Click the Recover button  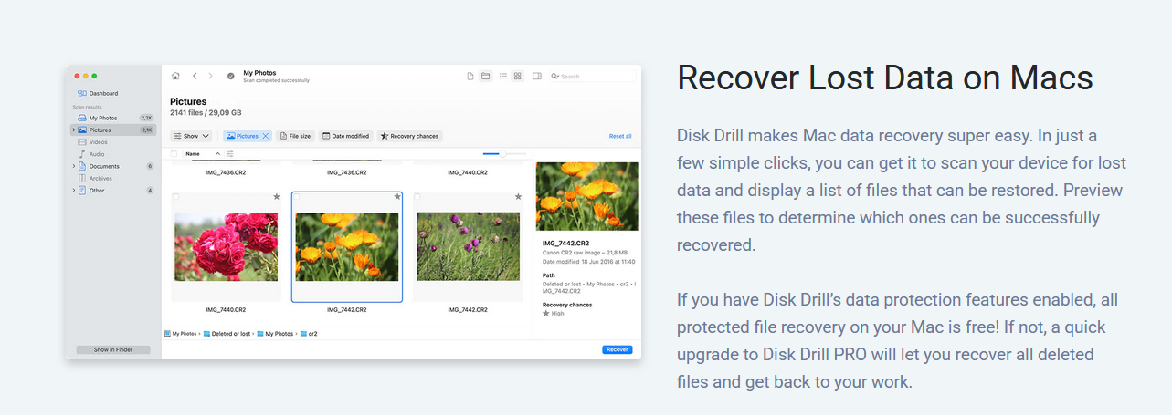pos(617,349)
